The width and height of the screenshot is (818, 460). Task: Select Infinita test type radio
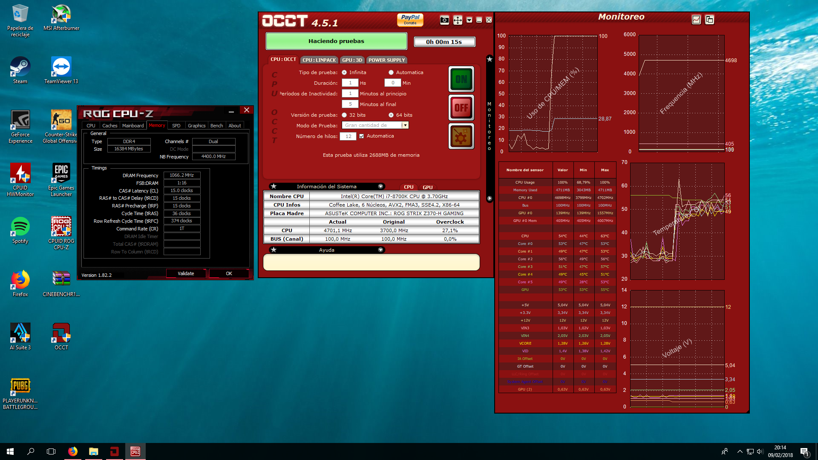344,72
